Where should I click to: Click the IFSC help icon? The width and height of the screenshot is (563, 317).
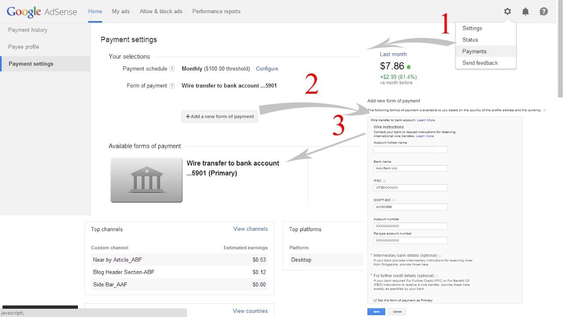(384, 181)
